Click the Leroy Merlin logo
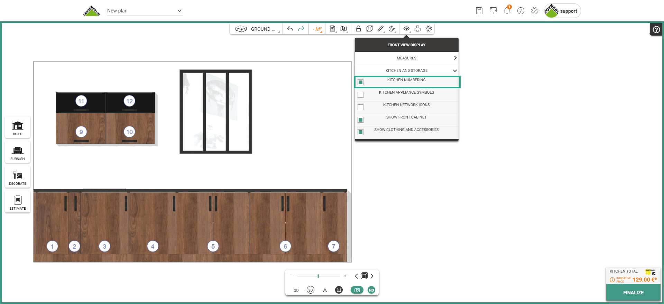The width and height of the screenshot is (664, 304). (92, 11)
